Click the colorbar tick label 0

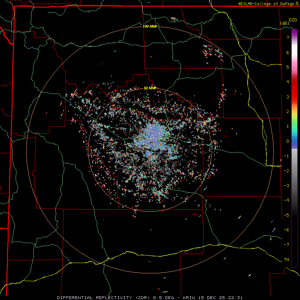point(288,141)
